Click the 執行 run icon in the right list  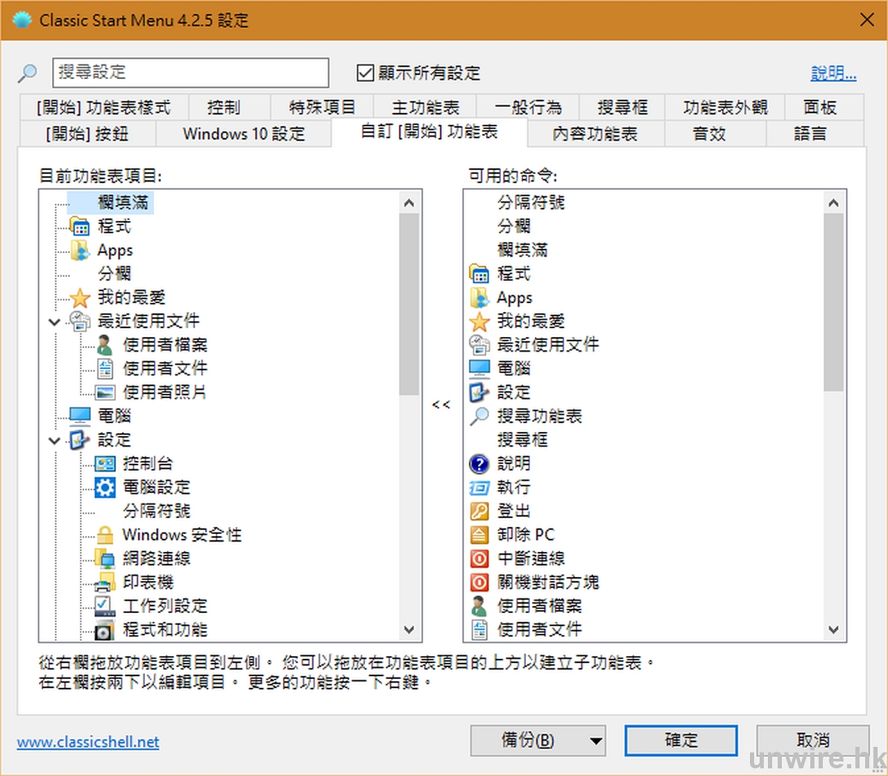click(x=479, y=488)
